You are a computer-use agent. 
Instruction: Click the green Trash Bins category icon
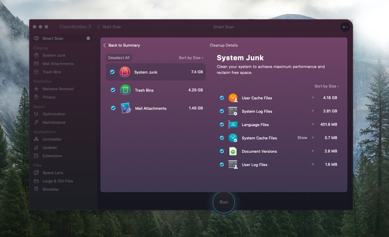(x=125, y=90)
